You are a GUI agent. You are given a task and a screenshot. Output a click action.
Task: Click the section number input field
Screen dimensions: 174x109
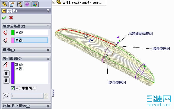27,96
